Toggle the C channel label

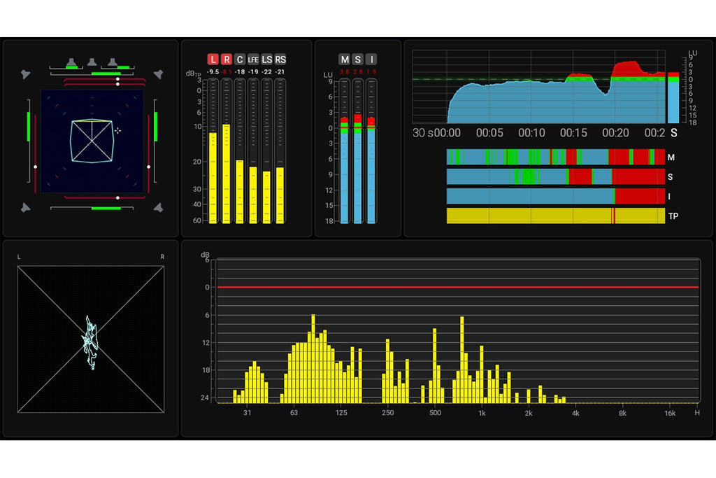pos(240,59)
